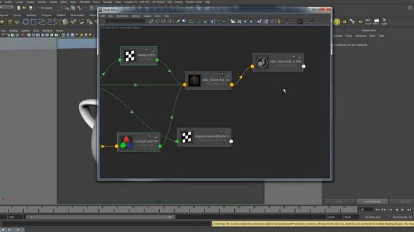Viewport: 414px width, 232px height.
Task: Open the Options menu in Node Editor
Action: pyautogui.click(x=136, y=16)
